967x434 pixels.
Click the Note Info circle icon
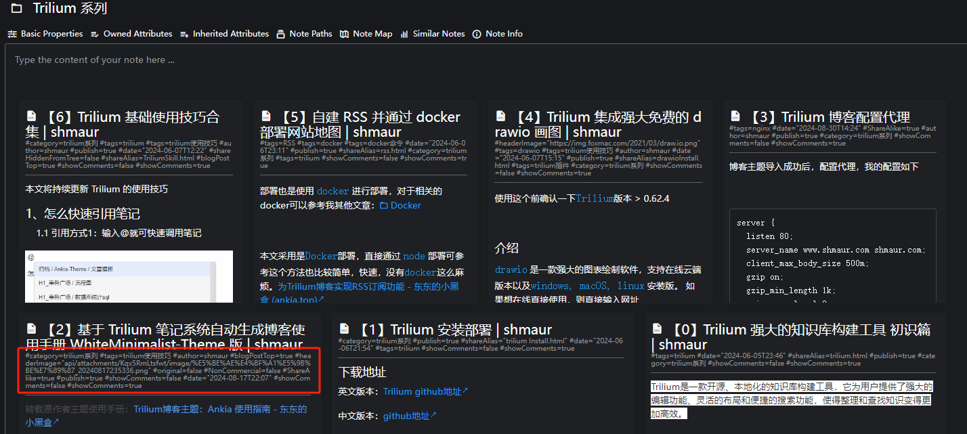(x=477, y=34)
